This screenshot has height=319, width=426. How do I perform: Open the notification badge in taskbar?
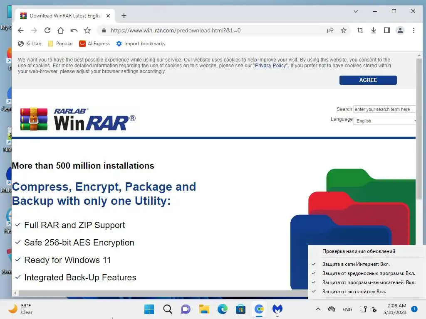414,309
